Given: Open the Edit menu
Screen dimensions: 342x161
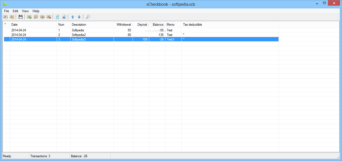Looking at the screenshot, I should coord(15,11).
